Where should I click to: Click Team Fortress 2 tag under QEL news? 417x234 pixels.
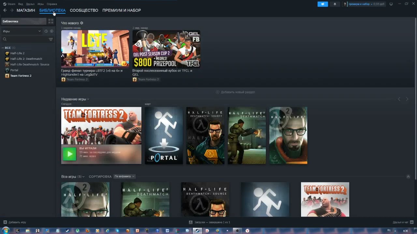pos(146,80)
